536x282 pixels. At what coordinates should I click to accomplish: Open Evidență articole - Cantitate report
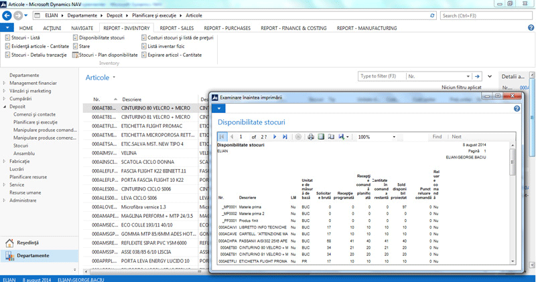pyautogui.click(x=37, y=46)
